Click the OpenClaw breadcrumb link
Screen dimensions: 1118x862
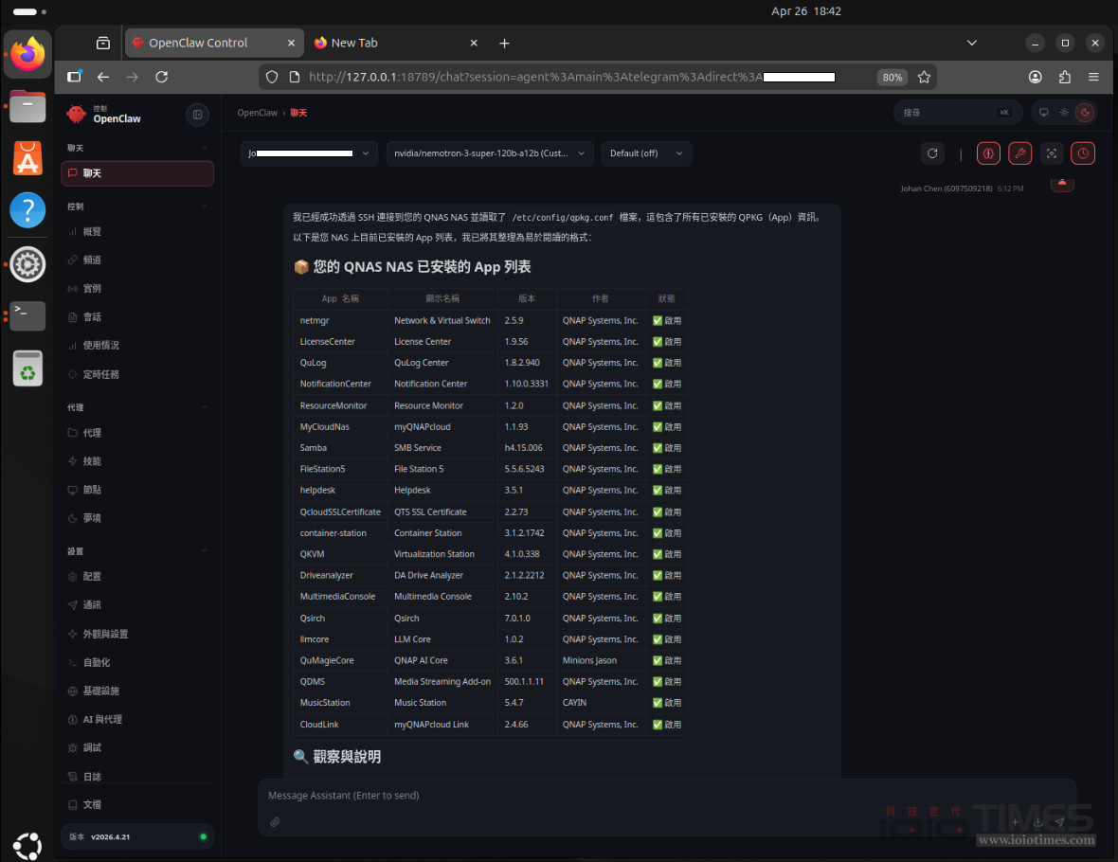point(257,112)
